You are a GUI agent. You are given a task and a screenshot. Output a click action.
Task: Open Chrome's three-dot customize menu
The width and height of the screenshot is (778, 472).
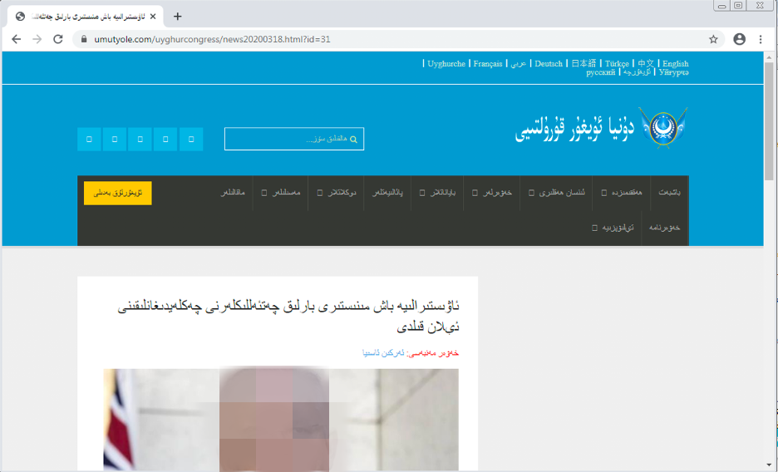point(761,39)
